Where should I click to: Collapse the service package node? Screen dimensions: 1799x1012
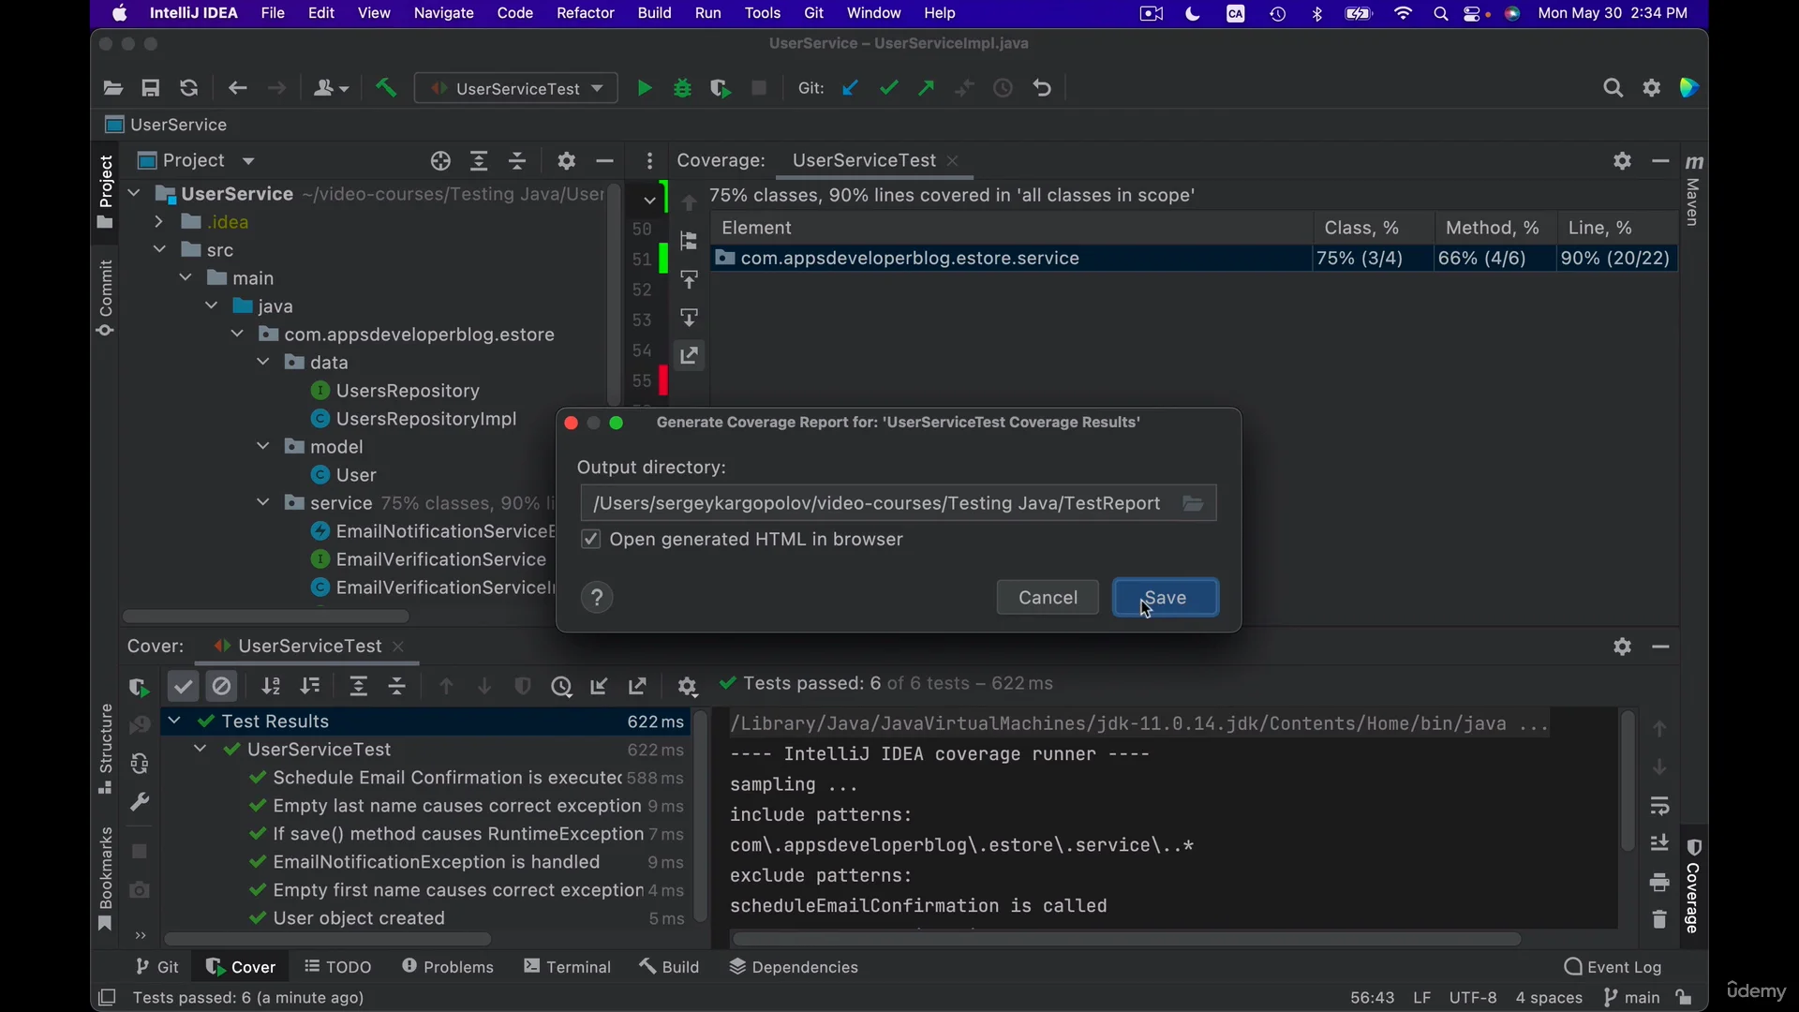coord(264,503)
